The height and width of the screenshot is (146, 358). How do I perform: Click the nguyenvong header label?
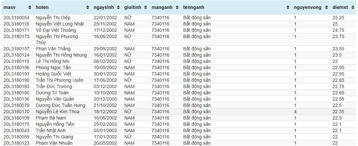(x=307, y=8)
